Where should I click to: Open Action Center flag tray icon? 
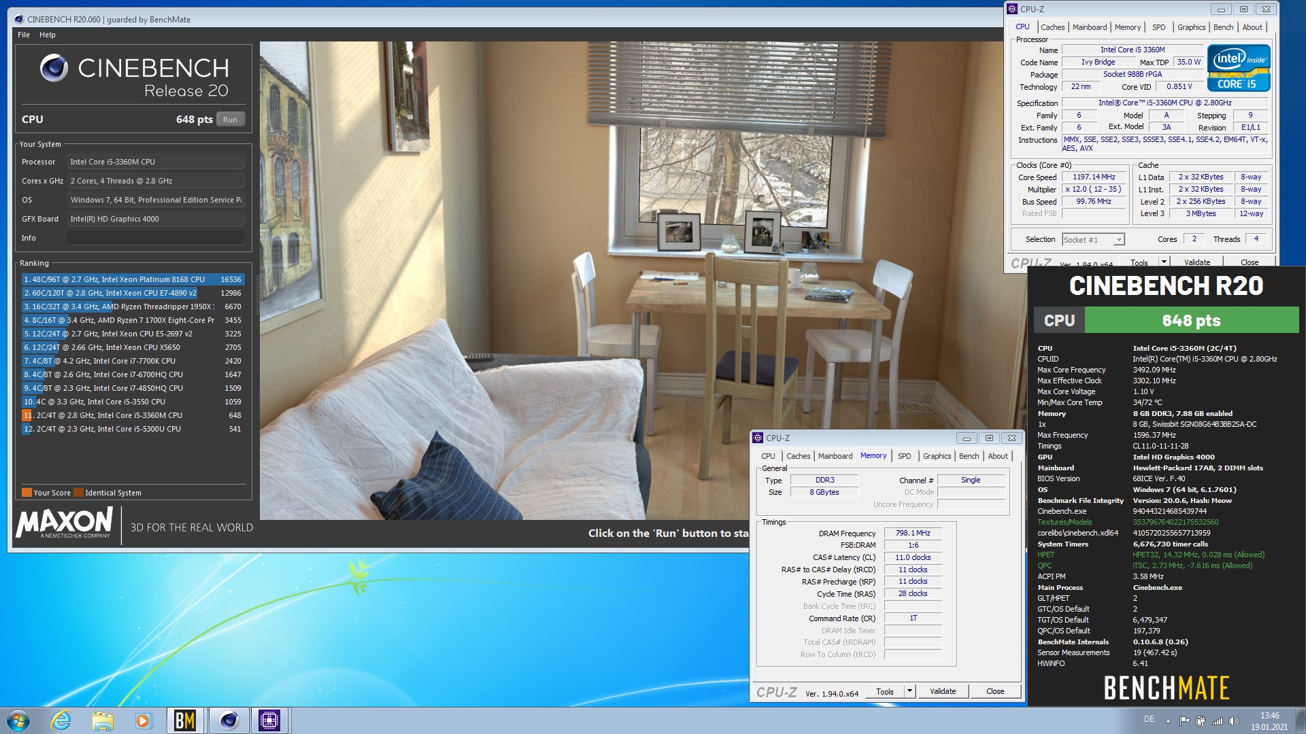click(1184, 720)
